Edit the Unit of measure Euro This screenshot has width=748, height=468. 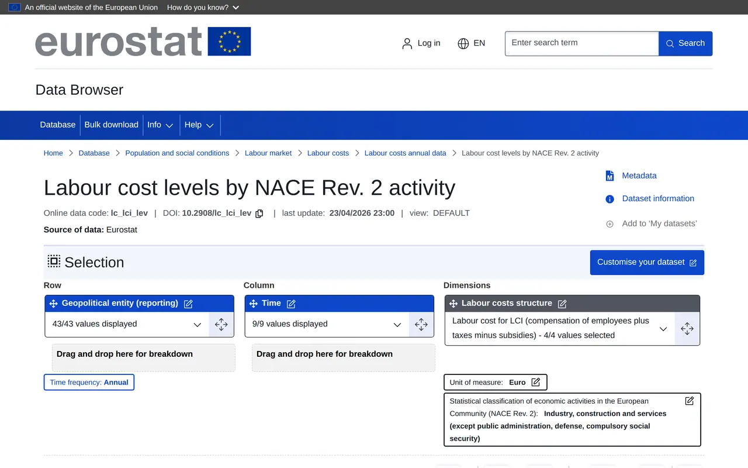(536, 383)
